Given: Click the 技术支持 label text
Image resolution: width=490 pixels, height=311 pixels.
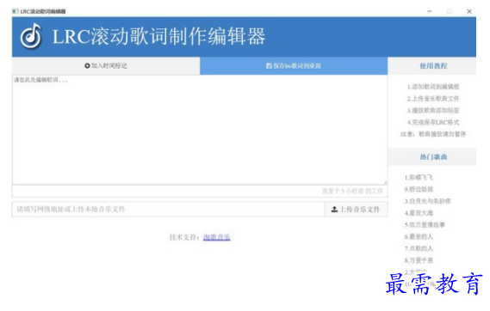Looking at the screenshot, I should click(184, 237).
